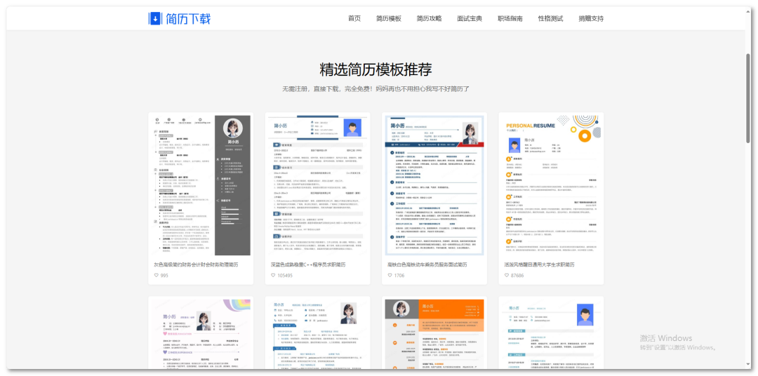758x376 pixels.
Task: Click the heart icon next to 105495
Action: [273, 276]
